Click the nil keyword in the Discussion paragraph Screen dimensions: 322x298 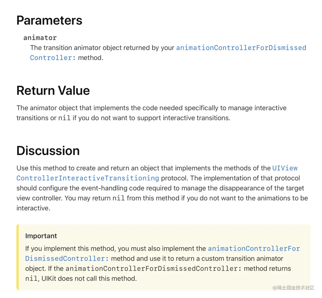118,198
